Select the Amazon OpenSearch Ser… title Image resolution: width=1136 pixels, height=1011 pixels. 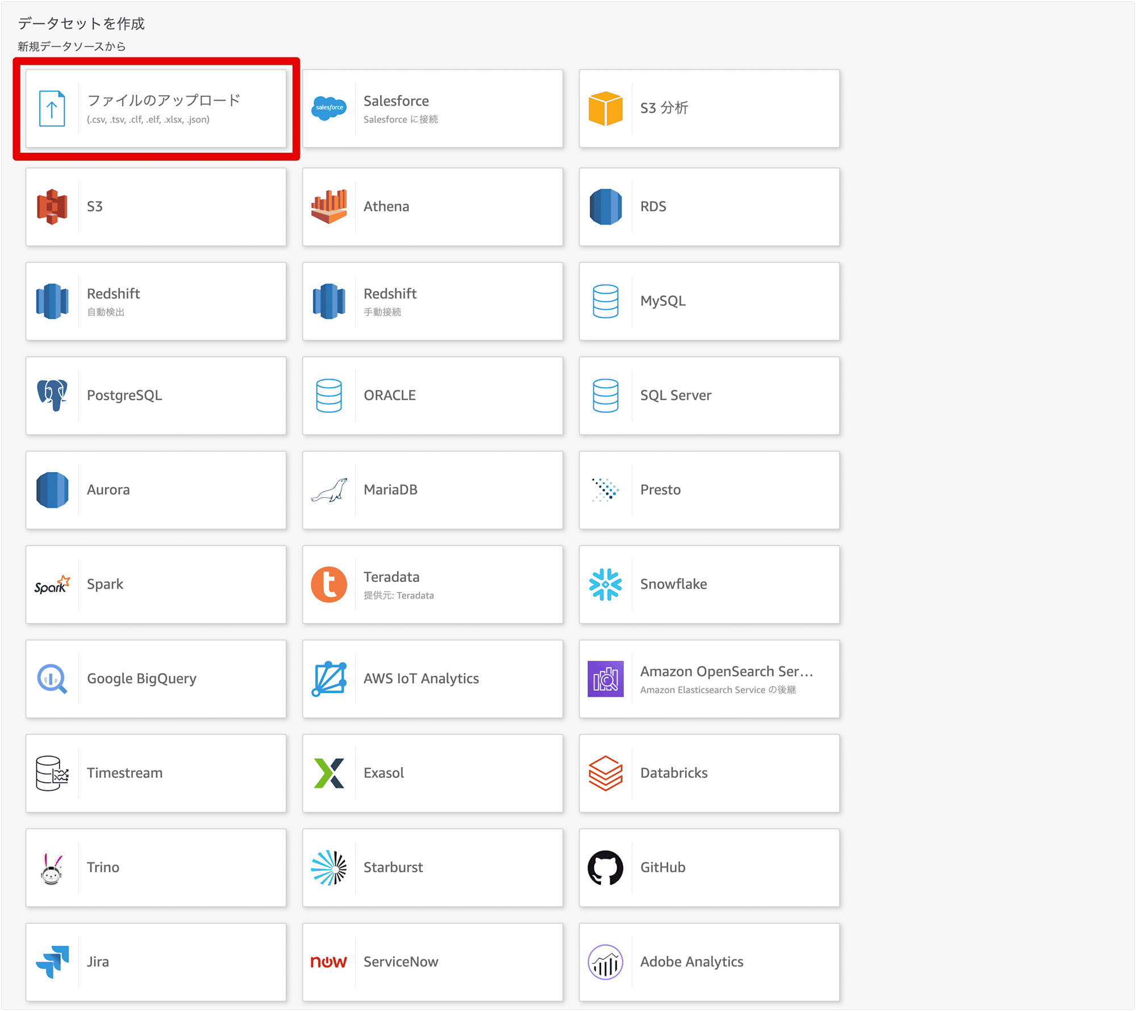click(x=727, y=672)
